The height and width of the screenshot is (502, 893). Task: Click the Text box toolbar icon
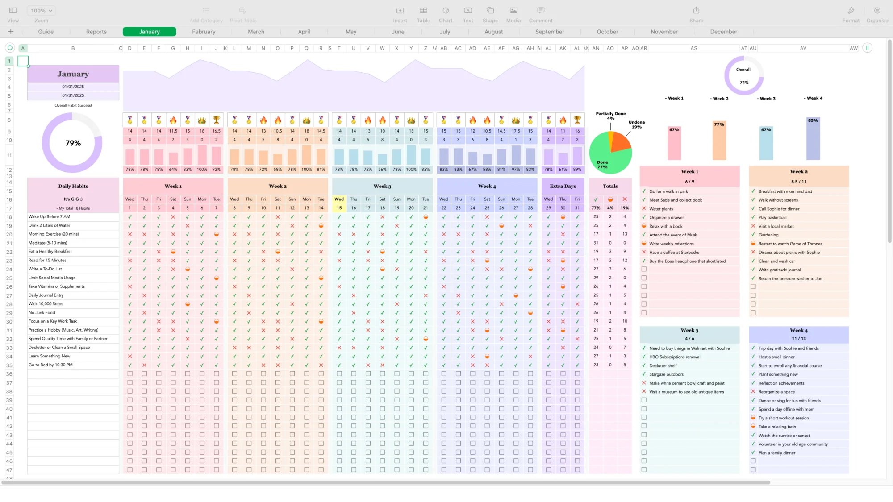tap(468, 10)
